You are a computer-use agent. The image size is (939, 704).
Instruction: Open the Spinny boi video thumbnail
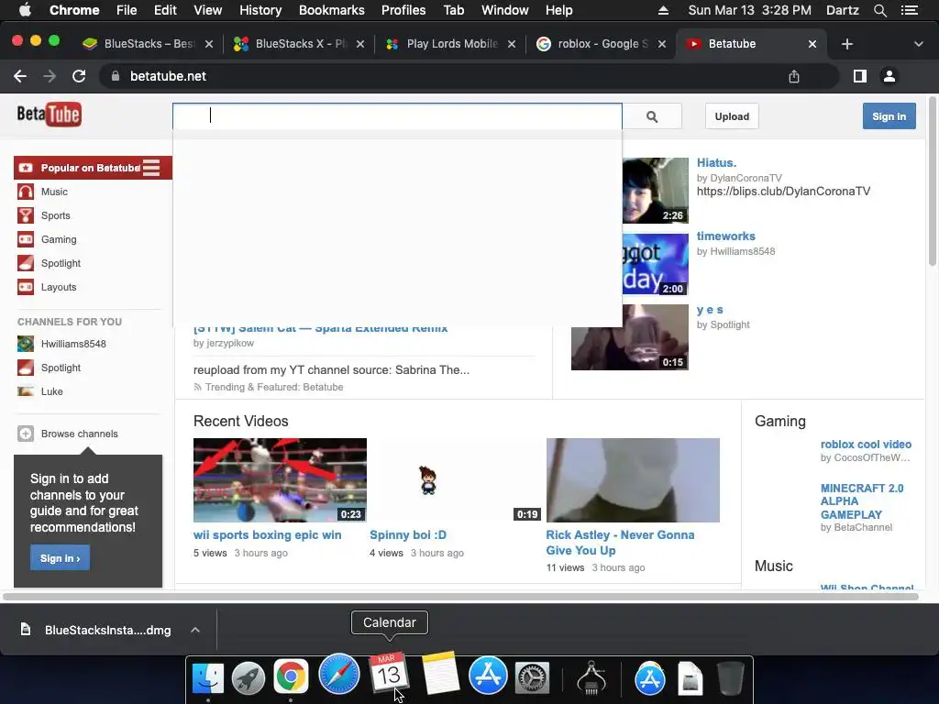457,480
